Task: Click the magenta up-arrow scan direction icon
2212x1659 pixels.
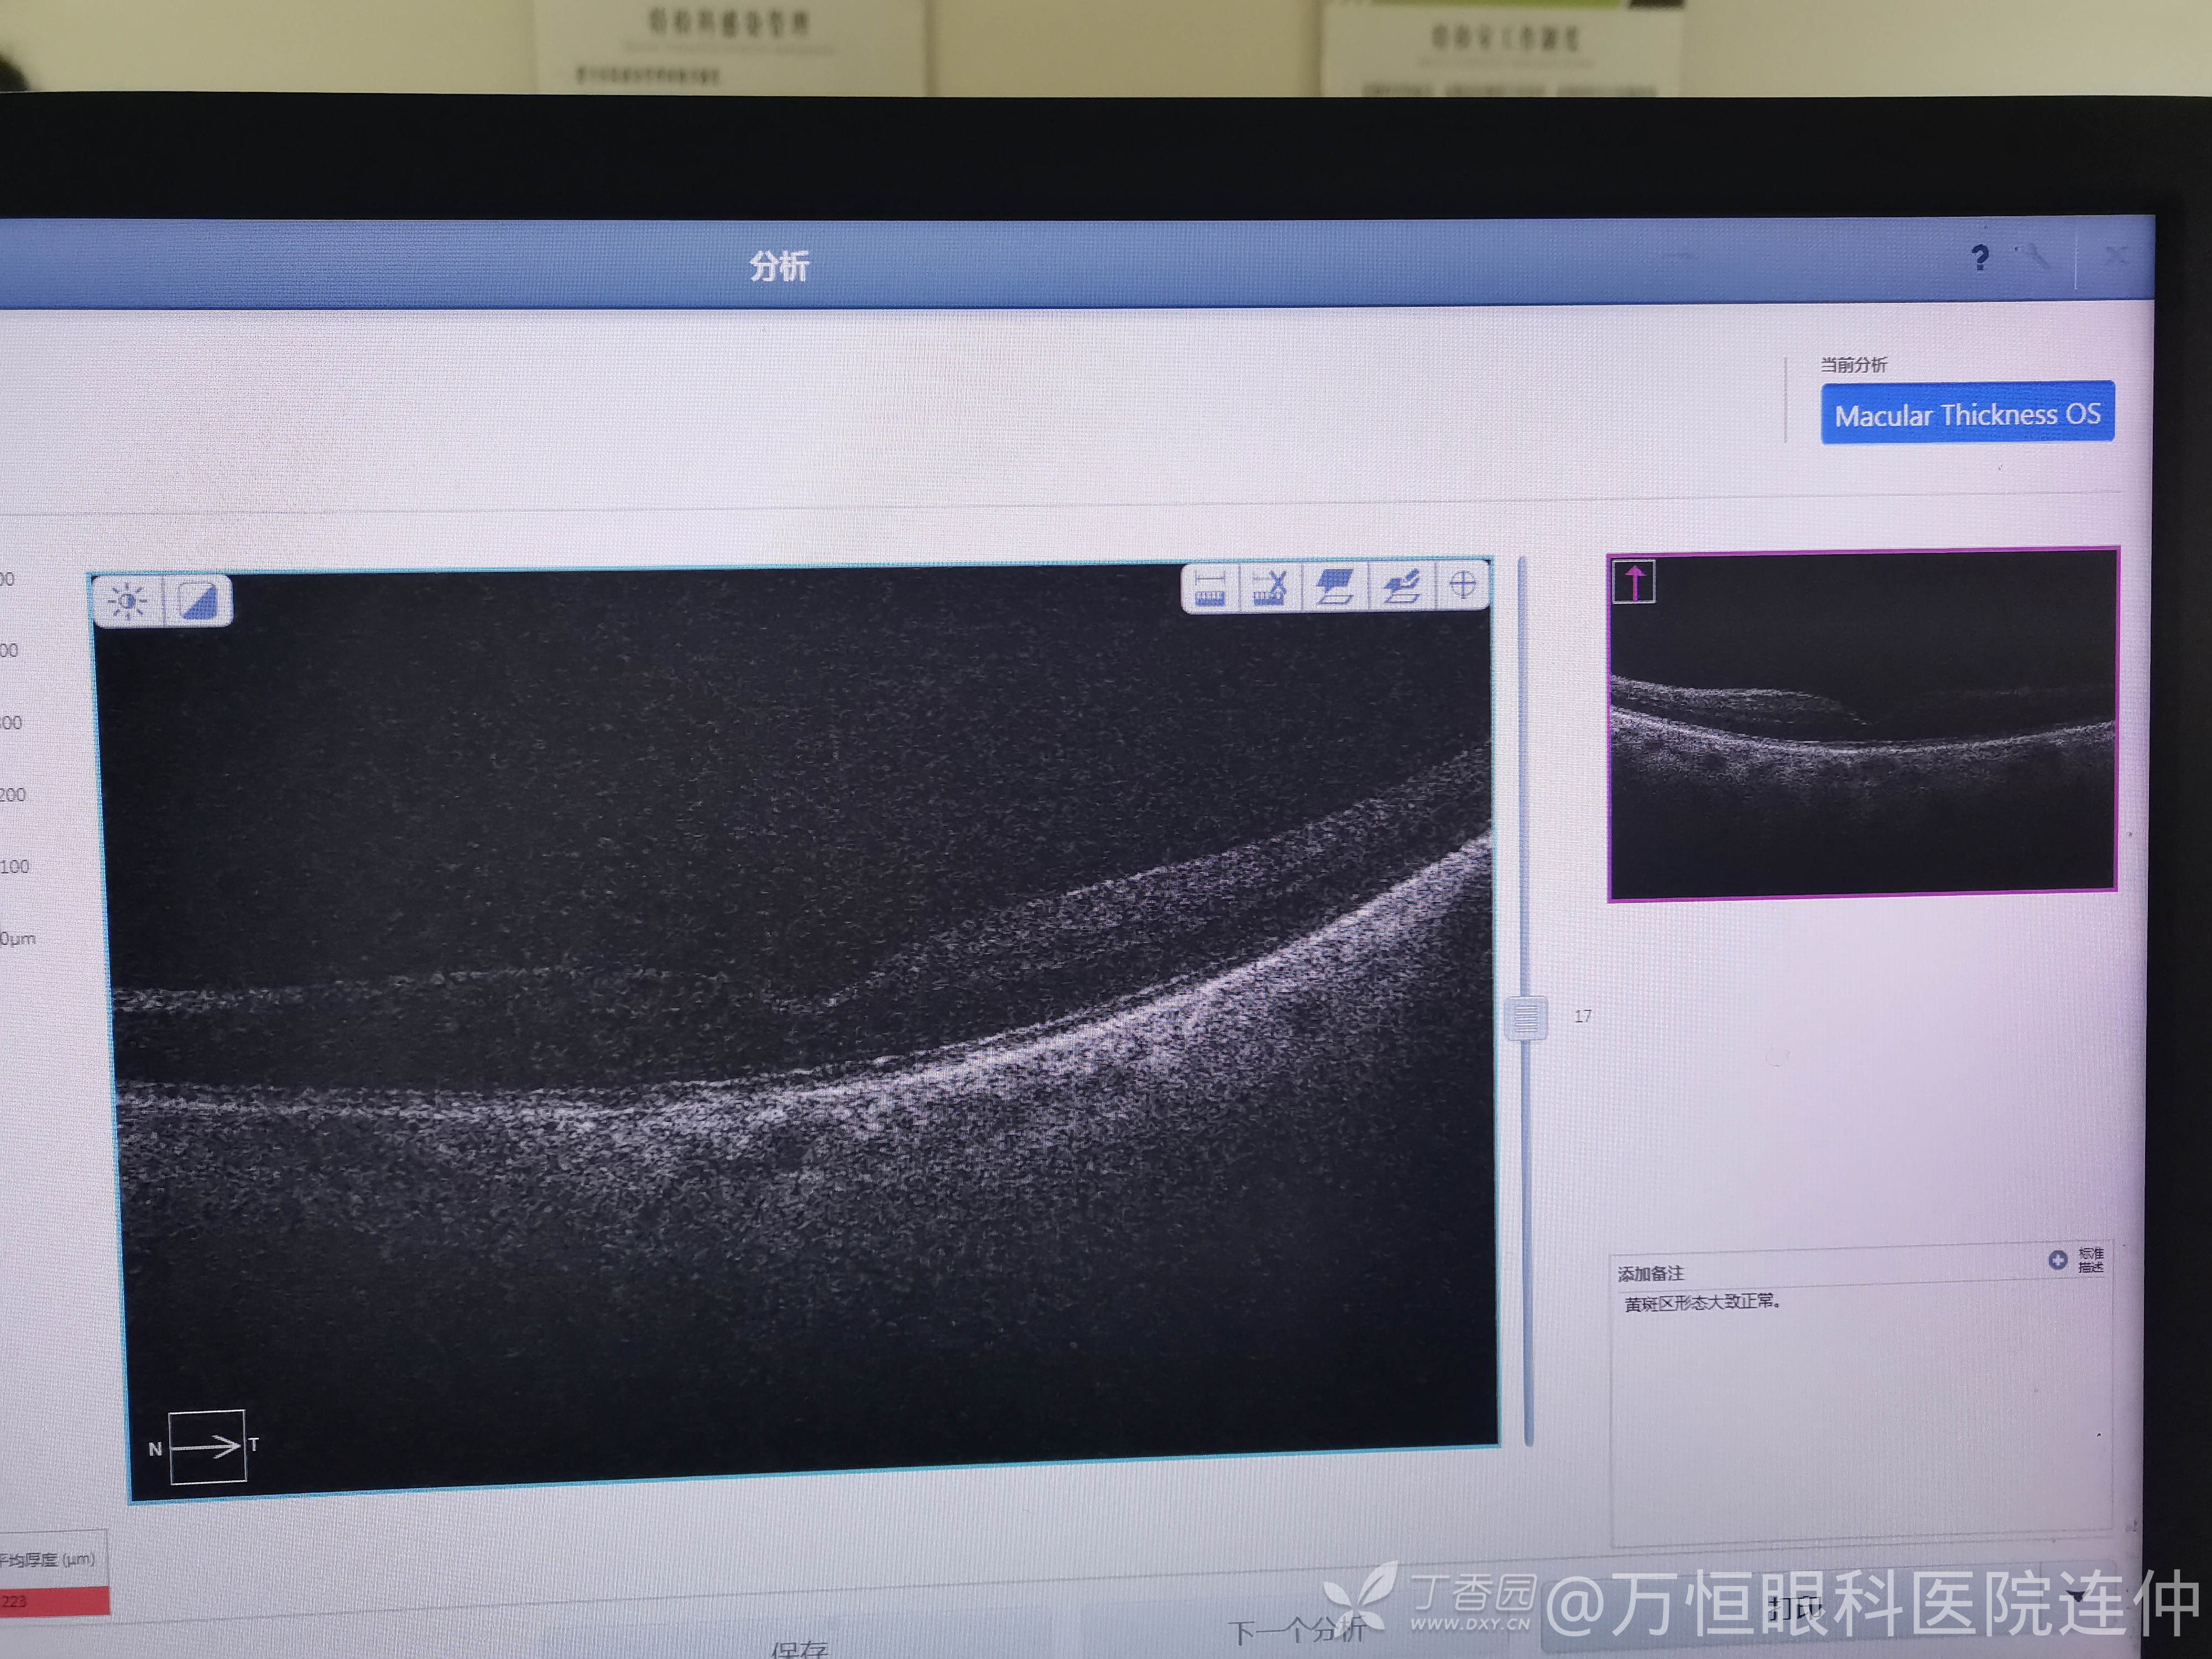Action: (x=1634, y=582)
